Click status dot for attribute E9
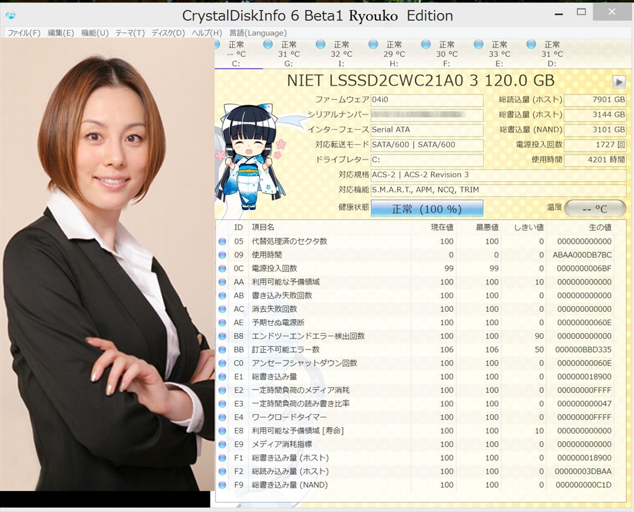 pyautogui.click(x=222, y=445)
